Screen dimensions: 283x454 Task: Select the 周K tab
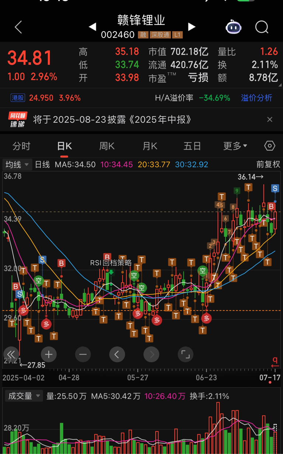(x=107, y=146)
